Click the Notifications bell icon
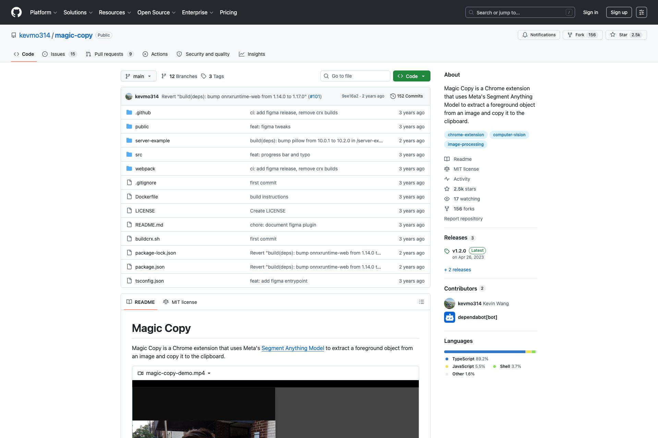The height and width of the screenshot is (438, 658). point(525,35)
